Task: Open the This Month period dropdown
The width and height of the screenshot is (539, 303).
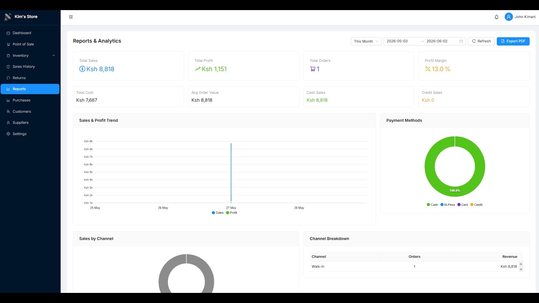Action: pos(366,41)
